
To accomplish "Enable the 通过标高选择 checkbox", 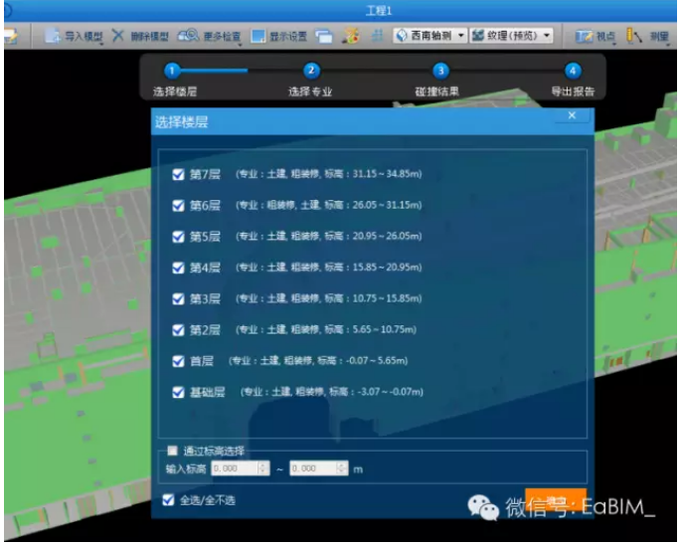I will pyautogui.click(x=173, y=451).
